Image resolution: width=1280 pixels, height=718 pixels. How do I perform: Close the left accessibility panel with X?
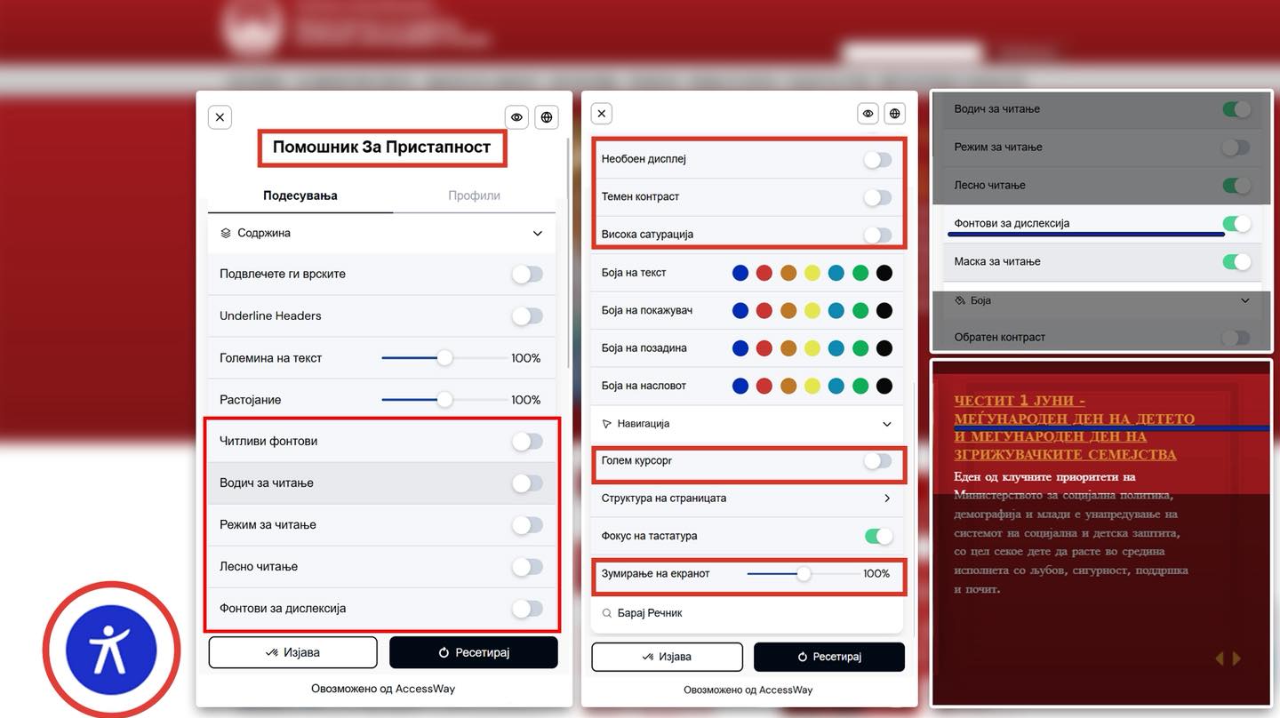220,117
